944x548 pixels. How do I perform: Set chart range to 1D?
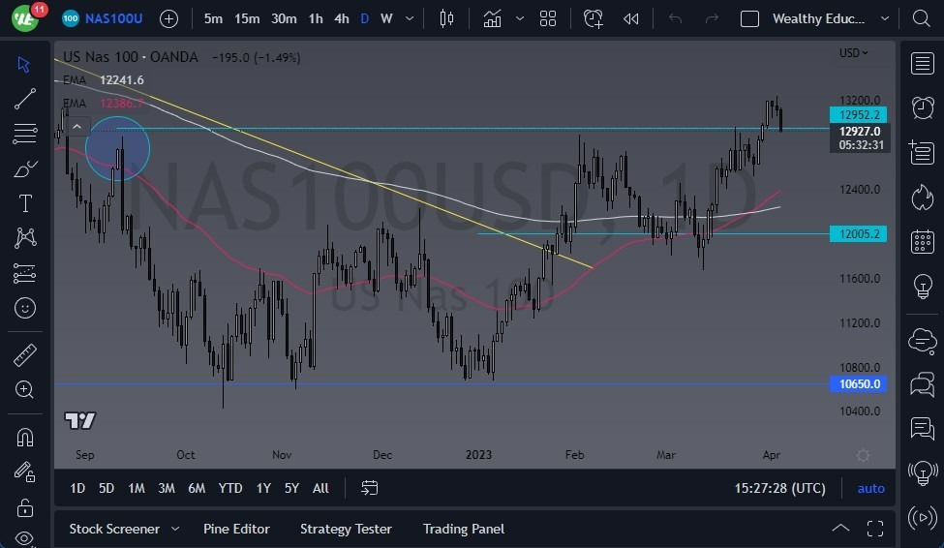(77, 488)
